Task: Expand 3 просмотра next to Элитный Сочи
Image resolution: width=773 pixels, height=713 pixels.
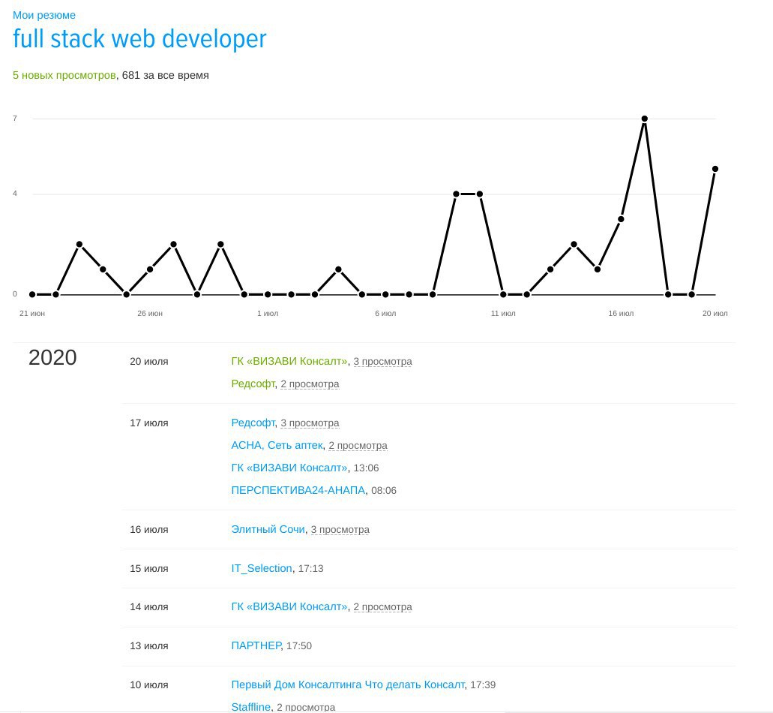Action: point(340,530)
